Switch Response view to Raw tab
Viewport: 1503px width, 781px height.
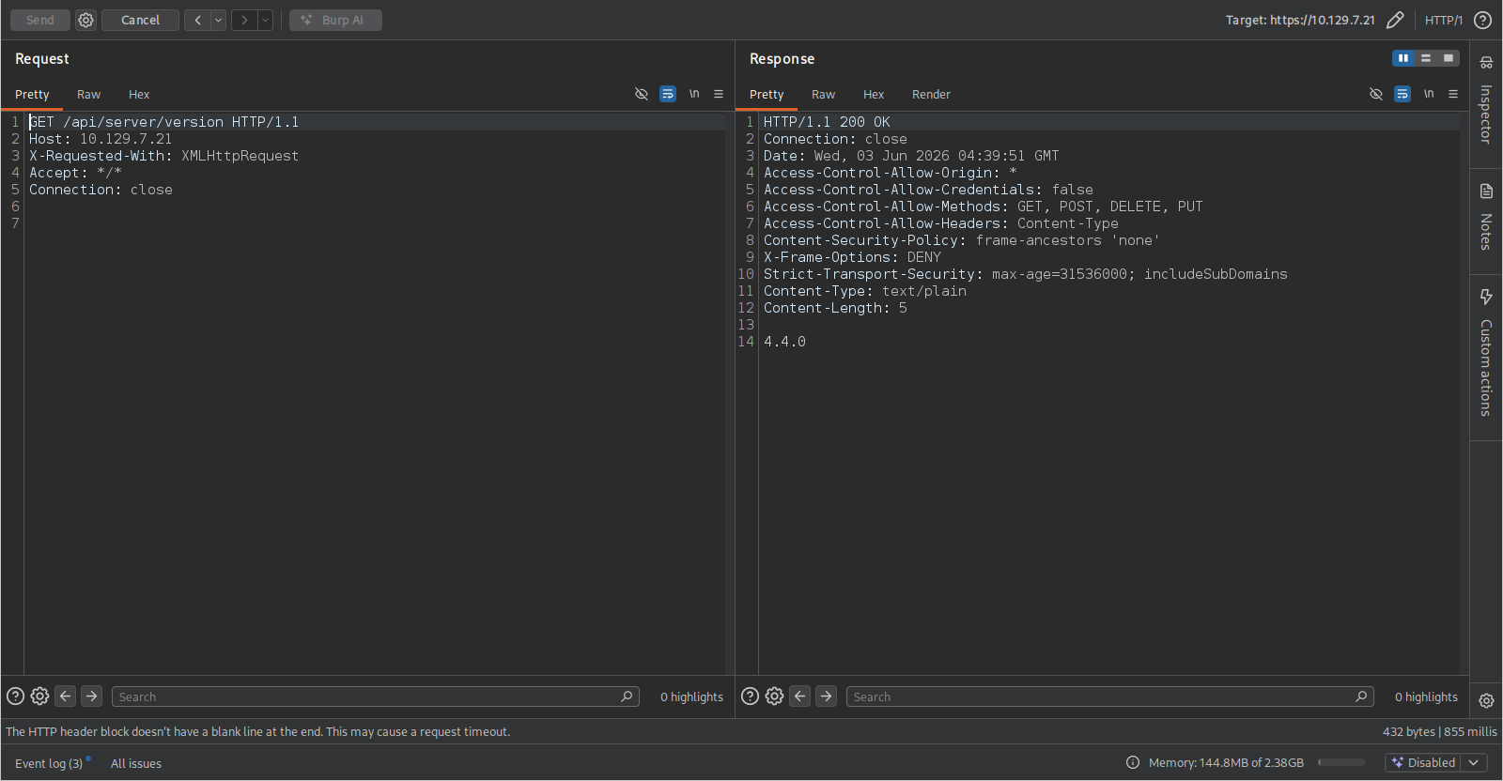[823, 94]
